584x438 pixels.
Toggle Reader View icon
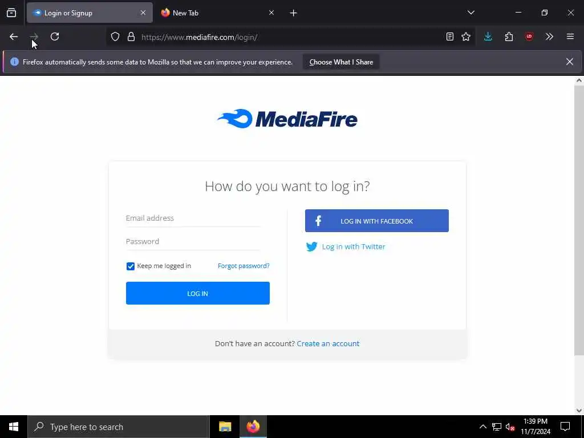pyautogui.click(x=450, y=36)
